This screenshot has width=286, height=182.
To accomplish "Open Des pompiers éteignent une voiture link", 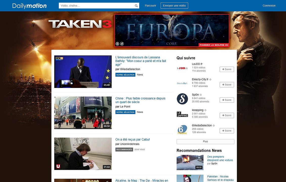I will 220,158.
